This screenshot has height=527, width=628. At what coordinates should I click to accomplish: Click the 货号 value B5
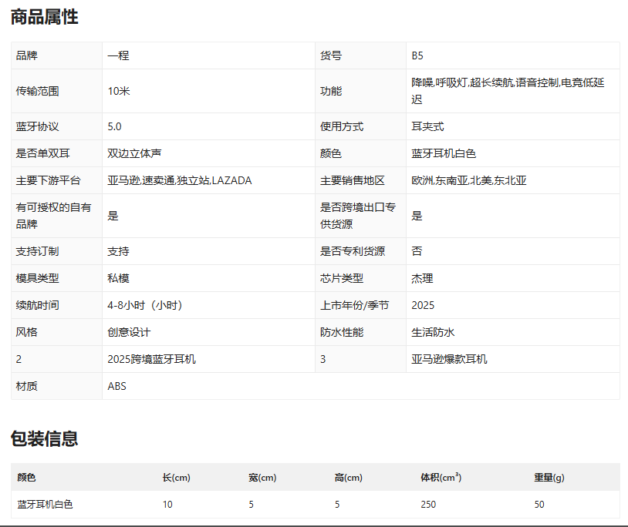[x=417, y=55]
